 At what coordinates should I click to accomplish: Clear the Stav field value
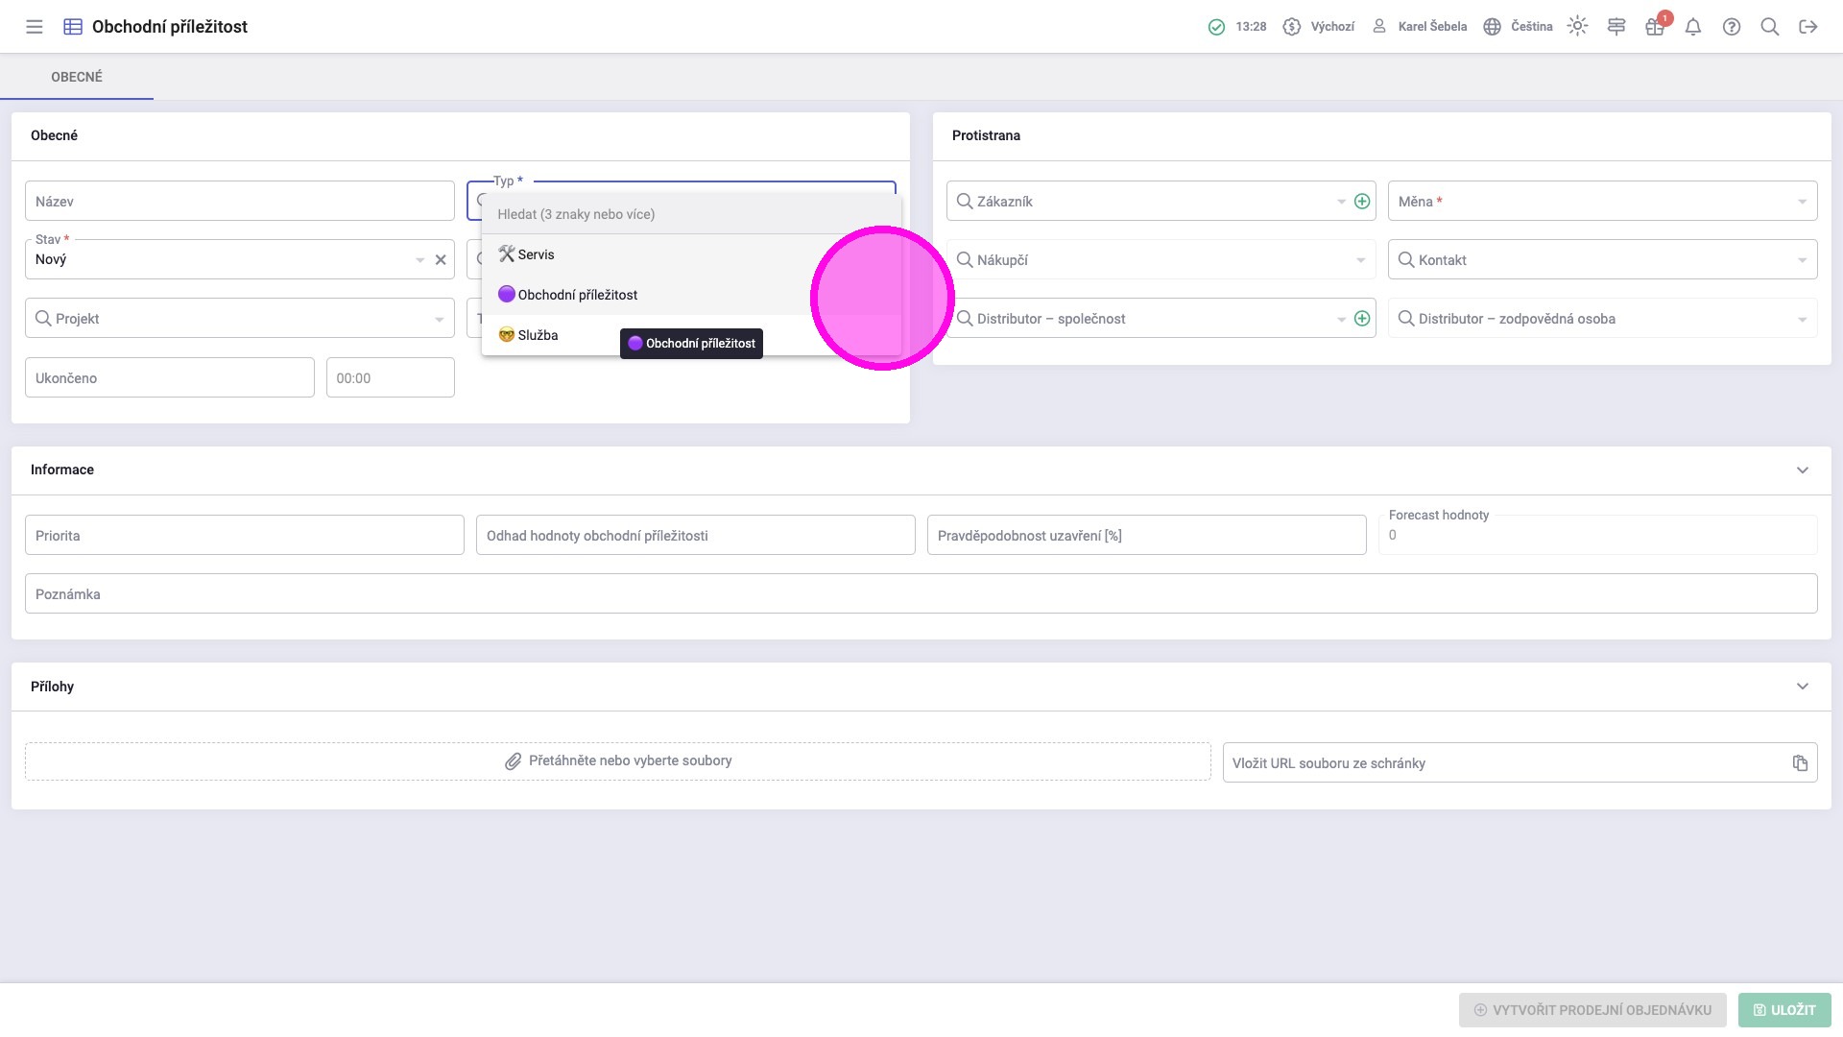[x=441, y=260]
